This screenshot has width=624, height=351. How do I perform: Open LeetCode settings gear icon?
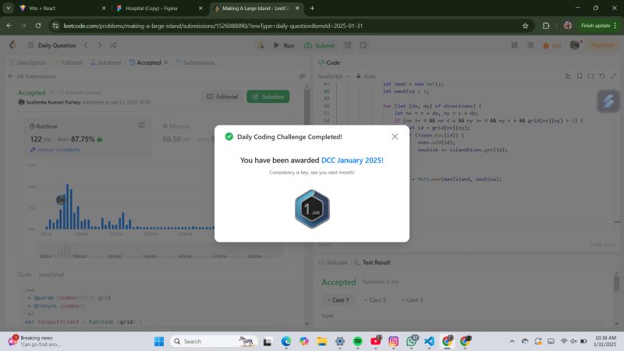tap(530, 45)
